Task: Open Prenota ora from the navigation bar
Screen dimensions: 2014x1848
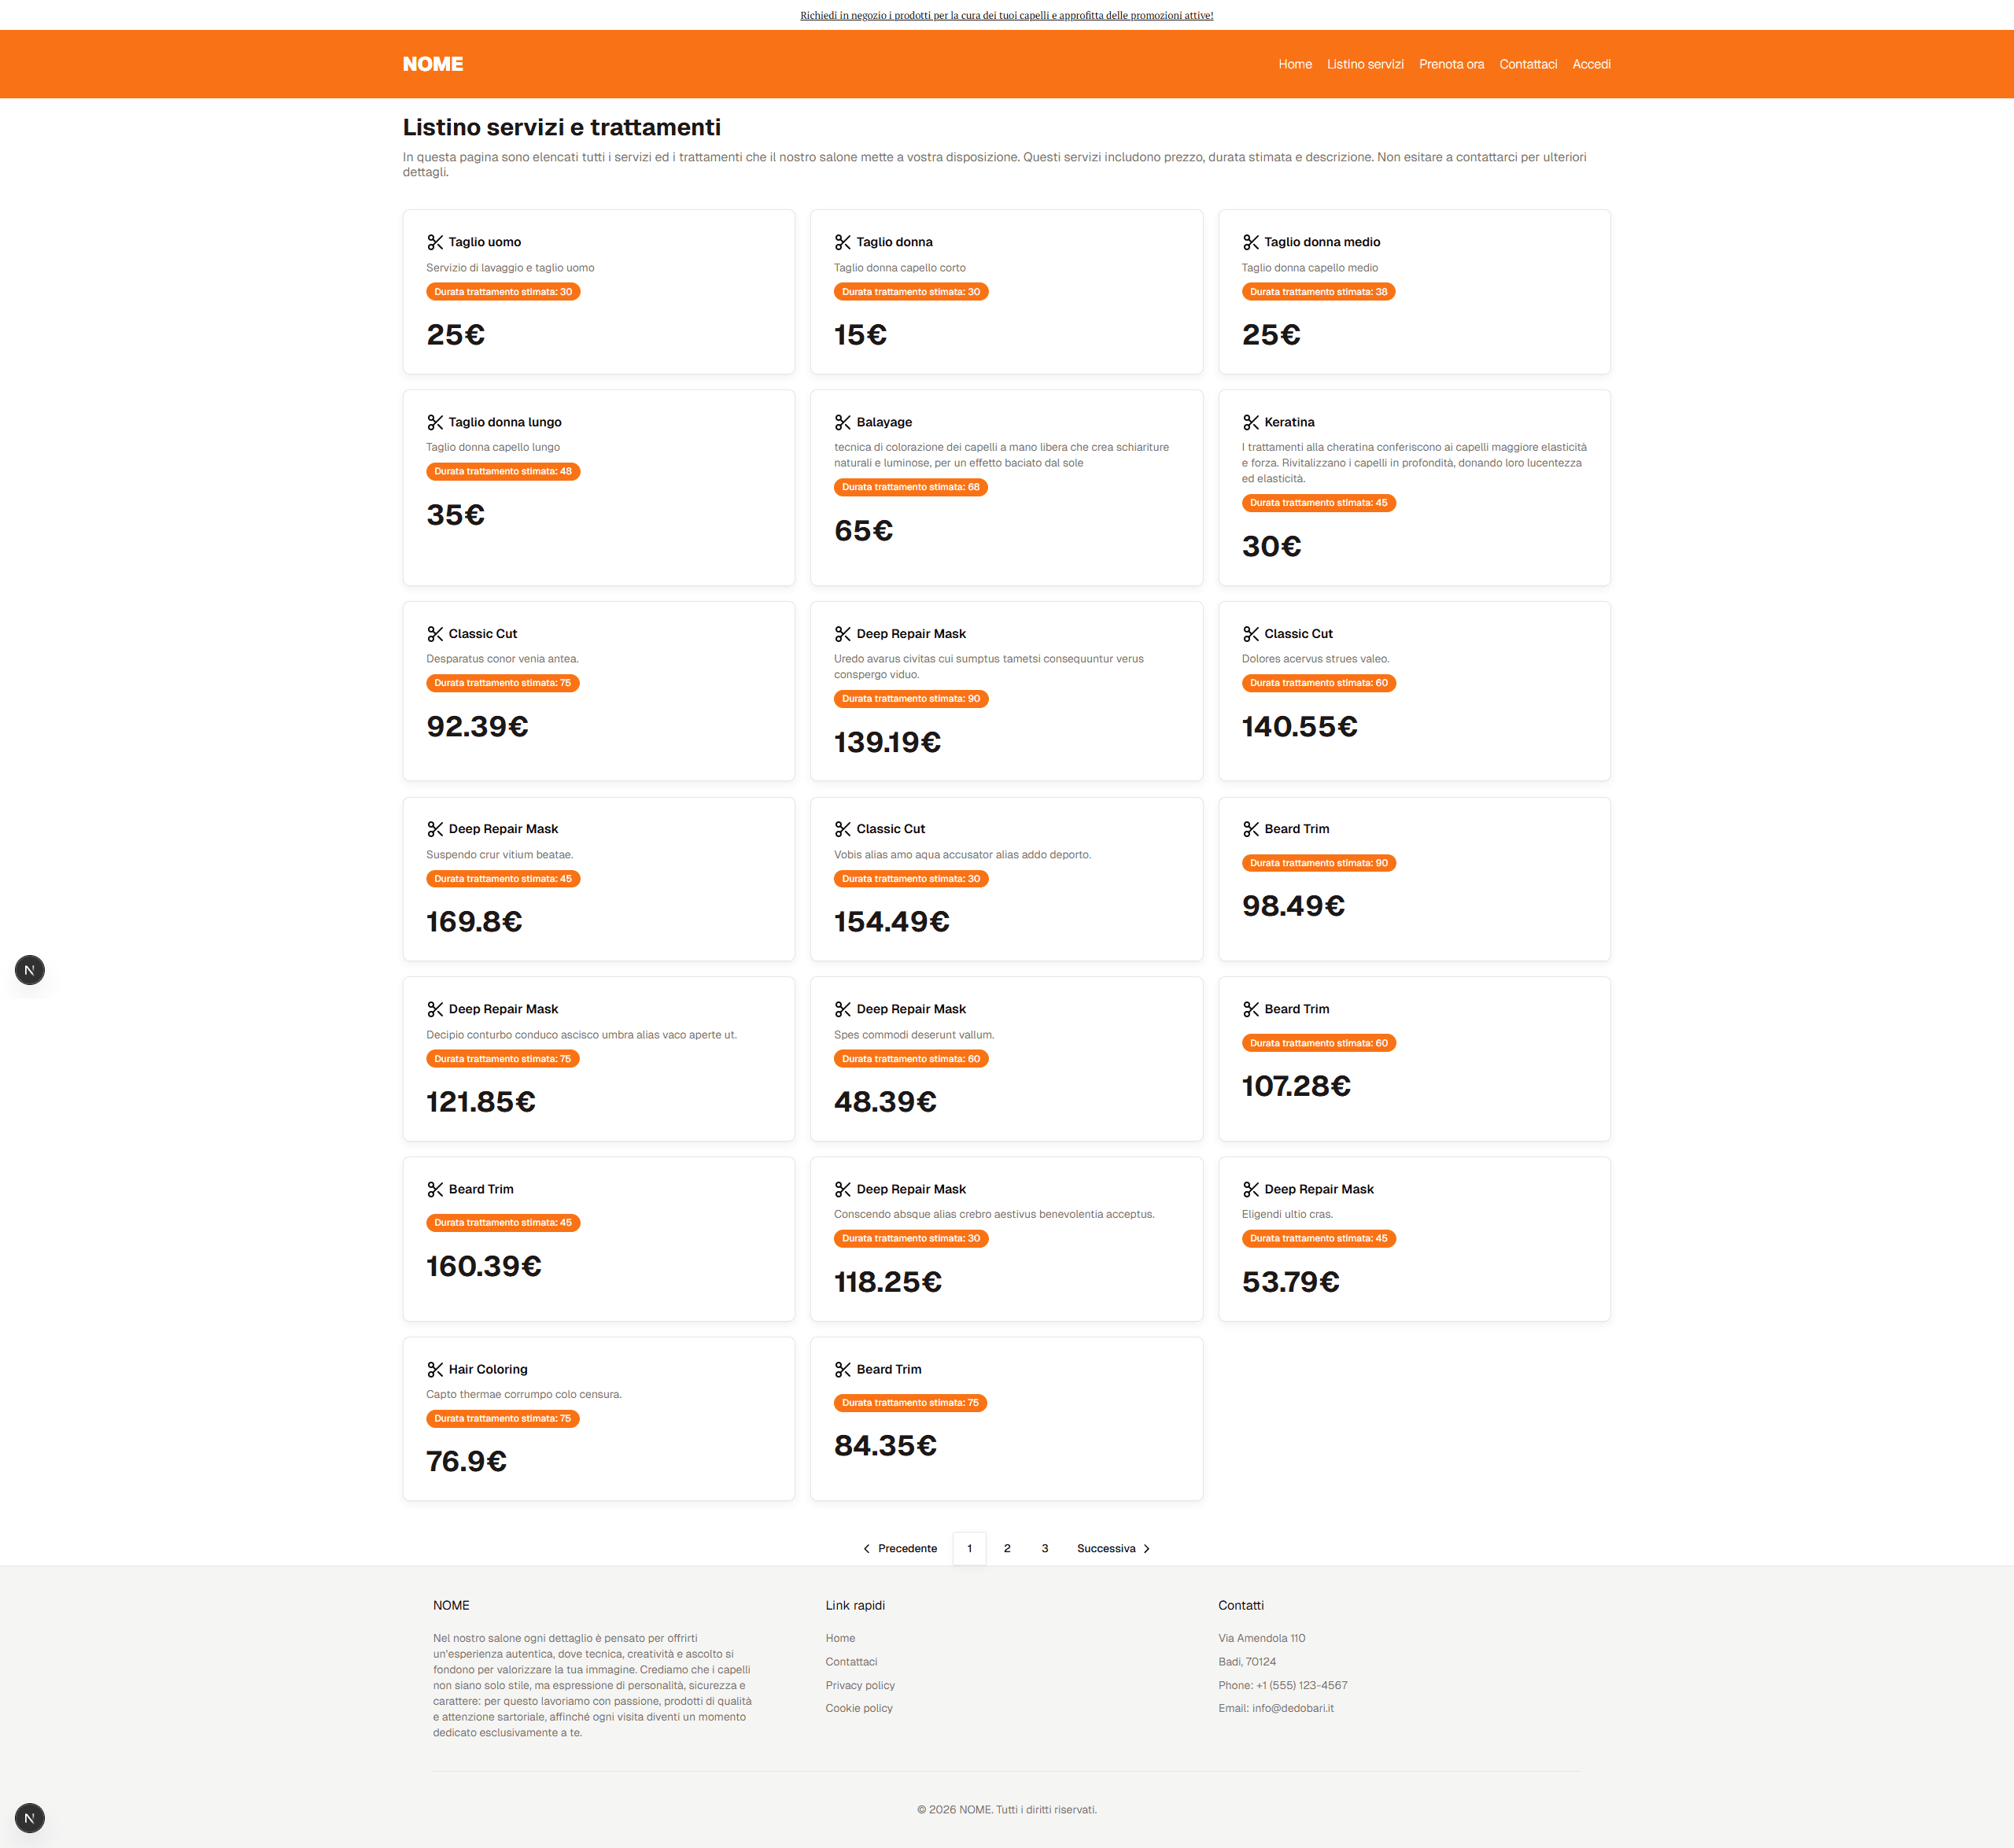Action: [x=1451, y=63]
